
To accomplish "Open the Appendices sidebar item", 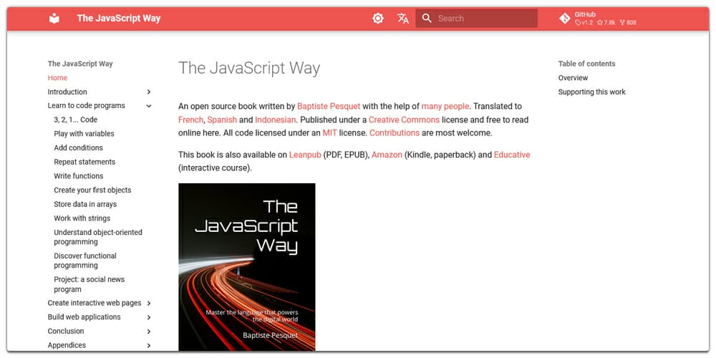I will point(67,345).
